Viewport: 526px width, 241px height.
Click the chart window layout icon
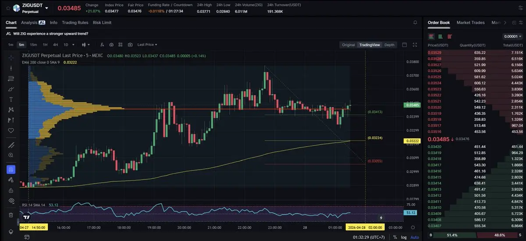coord(405,45)
